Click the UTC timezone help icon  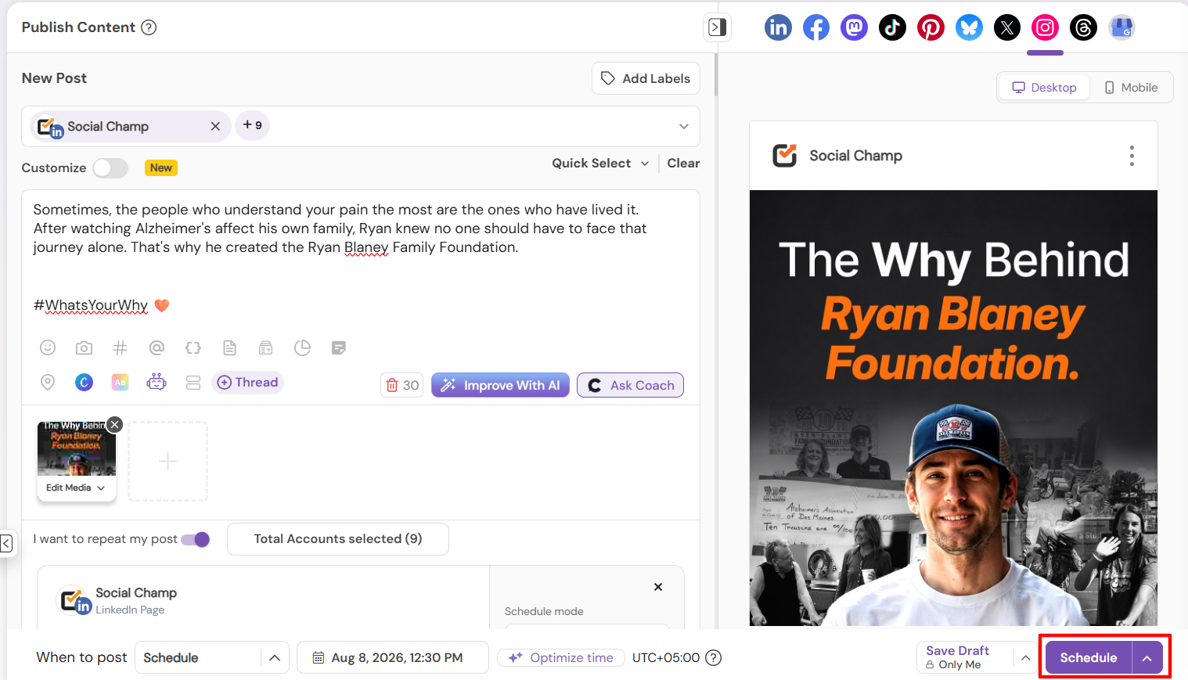(x=714, y=657)
